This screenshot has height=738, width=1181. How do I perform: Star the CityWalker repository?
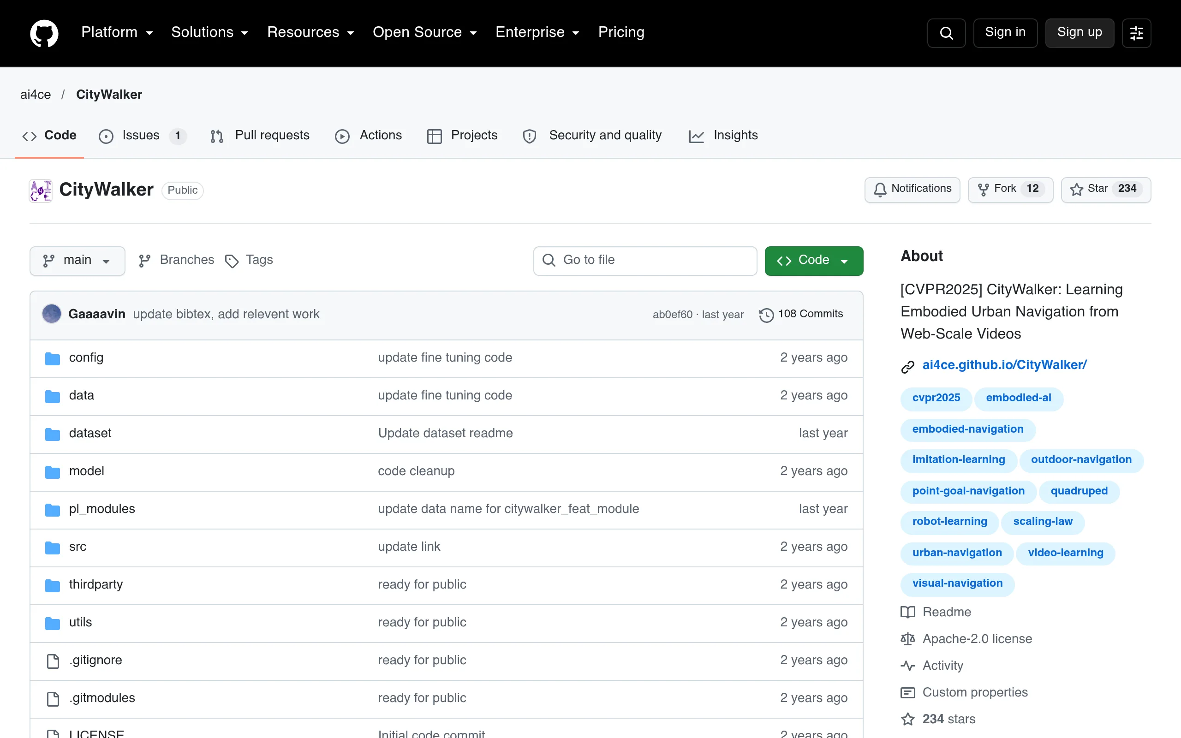click(1105, 190)
